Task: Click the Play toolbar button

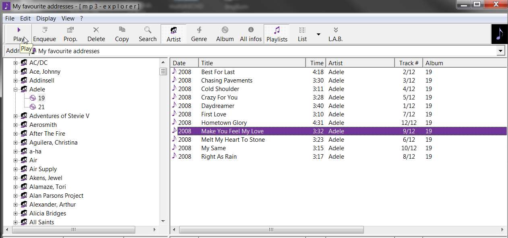Action: click(x=19, y=34)
